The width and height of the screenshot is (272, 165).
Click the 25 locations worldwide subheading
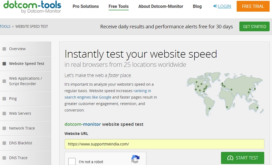click(125, 65)
